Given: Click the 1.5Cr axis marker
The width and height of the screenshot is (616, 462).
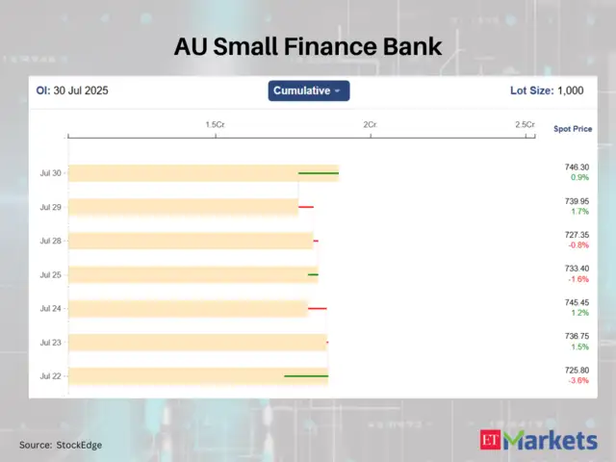Looking at the screenshot, I should [216, 125].
